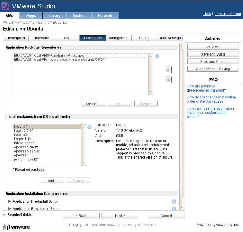Viewport: 243px width, 232px height.
Task: Click Logout user root link
Action: (228, 14)
